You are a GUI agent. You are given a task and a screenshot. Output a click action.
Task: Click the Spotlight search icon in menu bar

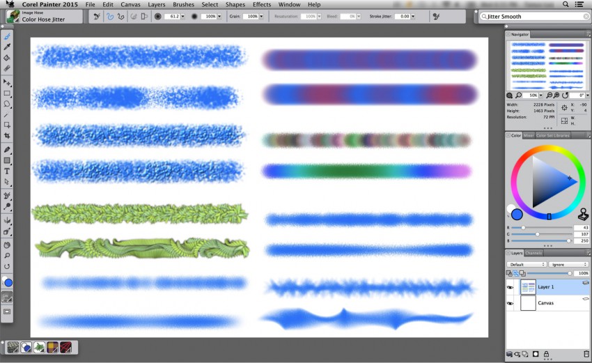click(566, 4)
